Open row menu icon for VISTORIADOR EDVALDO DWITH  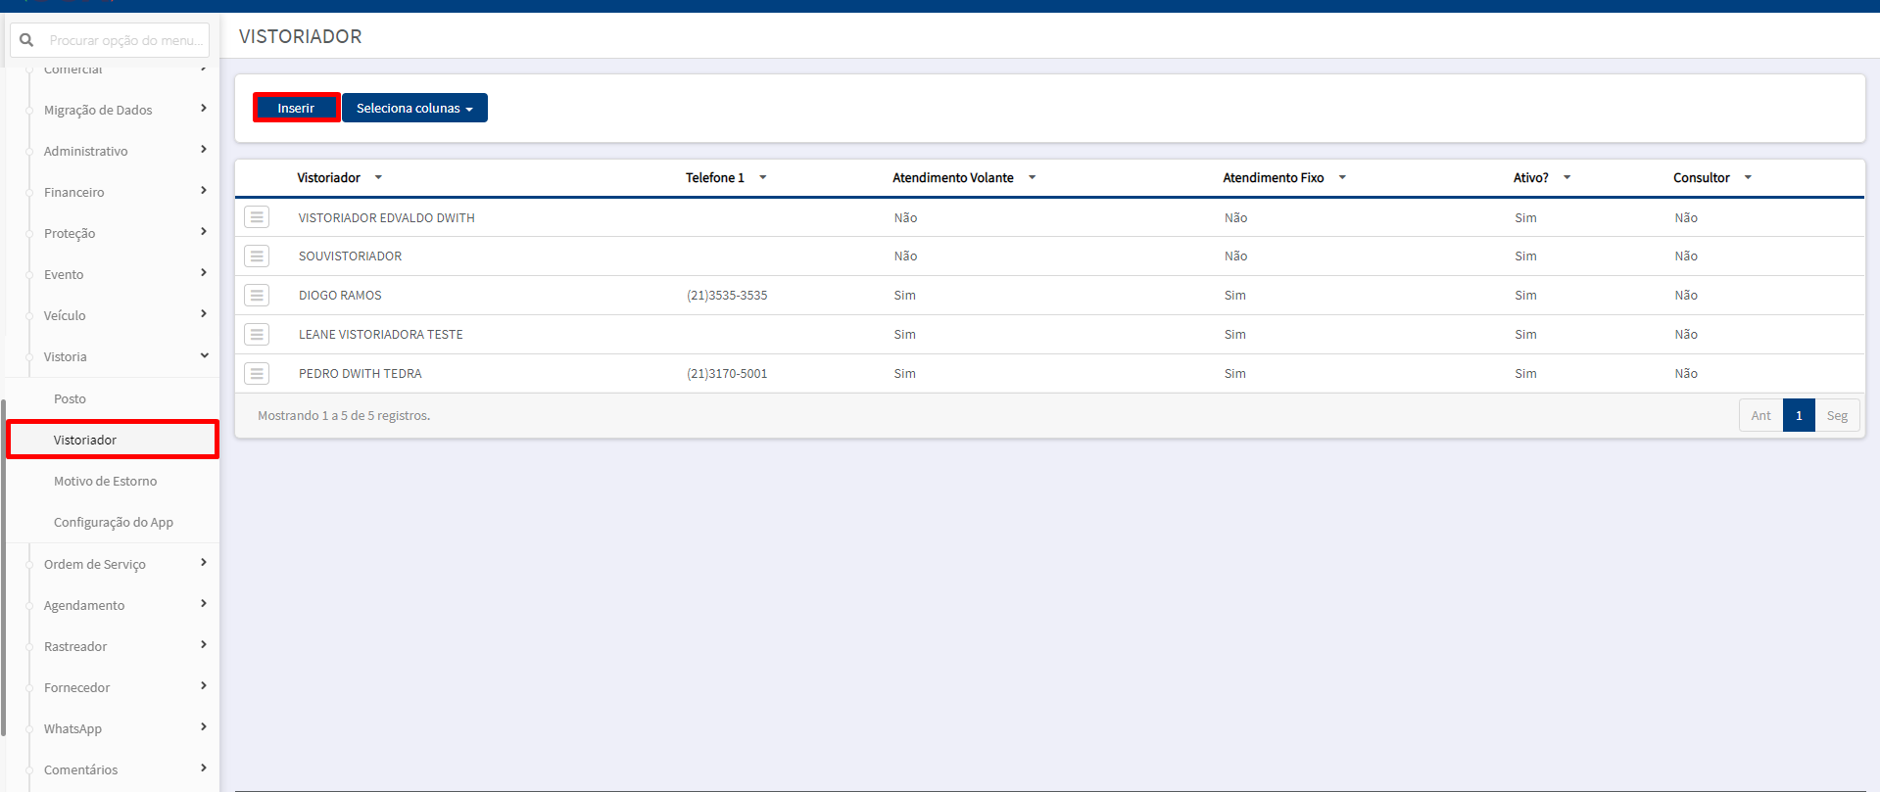(x=257, y=217)
